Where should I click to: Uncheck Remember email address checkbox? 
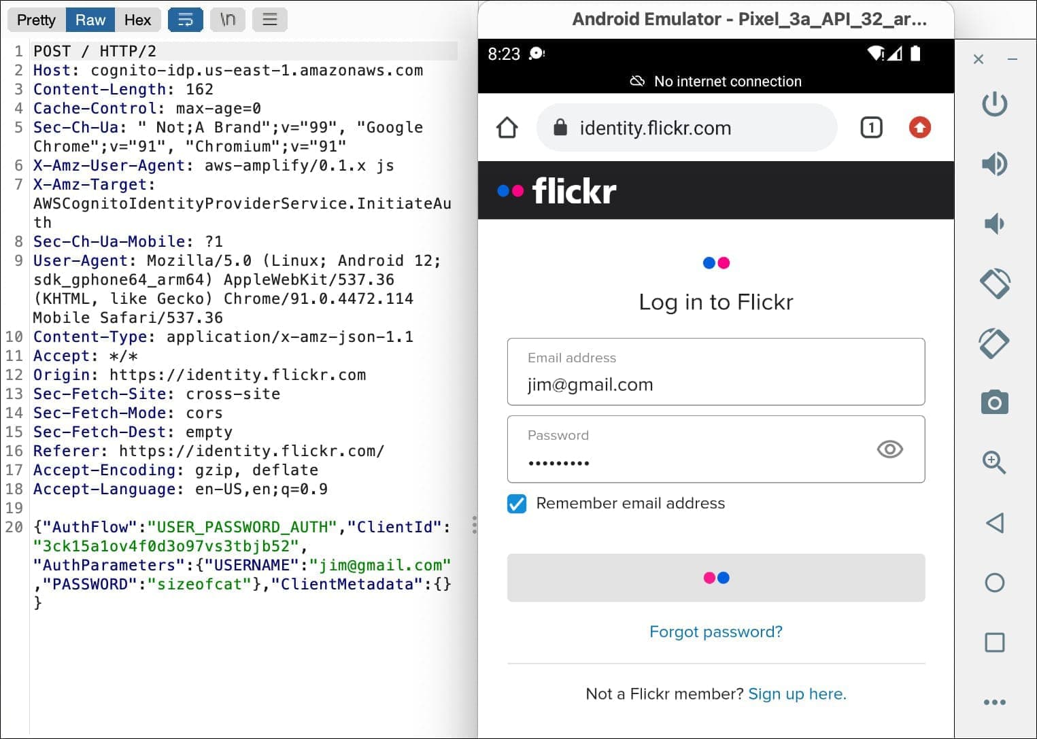pos(517,504)
